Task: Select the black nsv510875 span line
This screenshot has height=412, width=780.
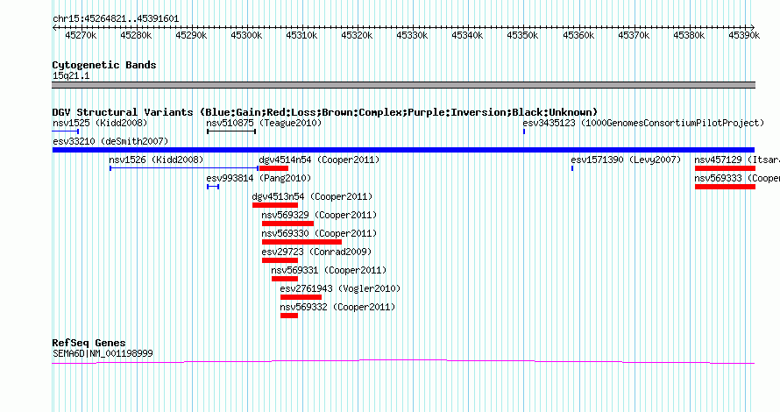Action: tap(231, 131)
